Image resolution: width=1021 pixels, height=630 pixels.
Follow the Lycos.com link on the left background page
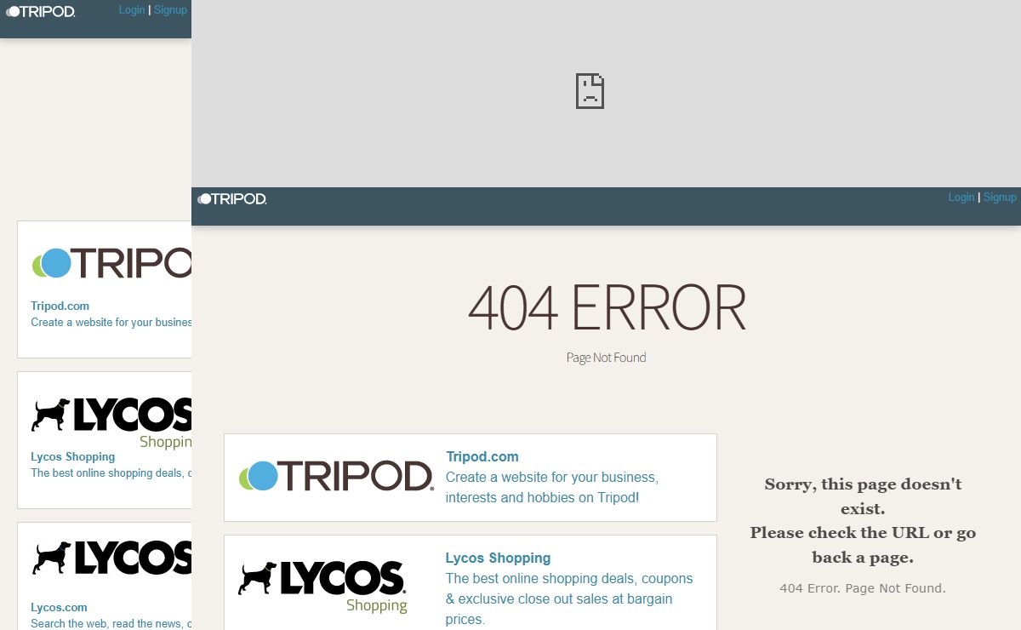point(59,607)
